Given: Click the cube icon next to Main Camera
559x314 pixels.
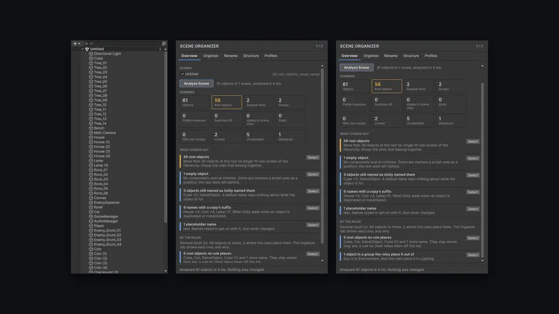Looking at the screenshot, I should click(x=91, y=133).
